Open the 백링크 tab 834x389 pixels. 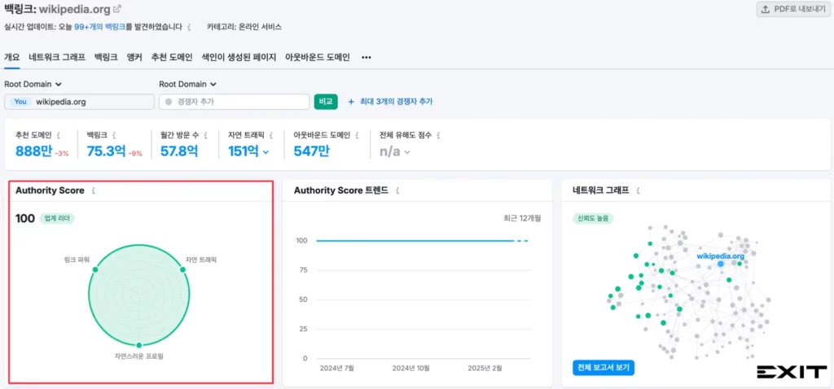click(x=106, y=58)
